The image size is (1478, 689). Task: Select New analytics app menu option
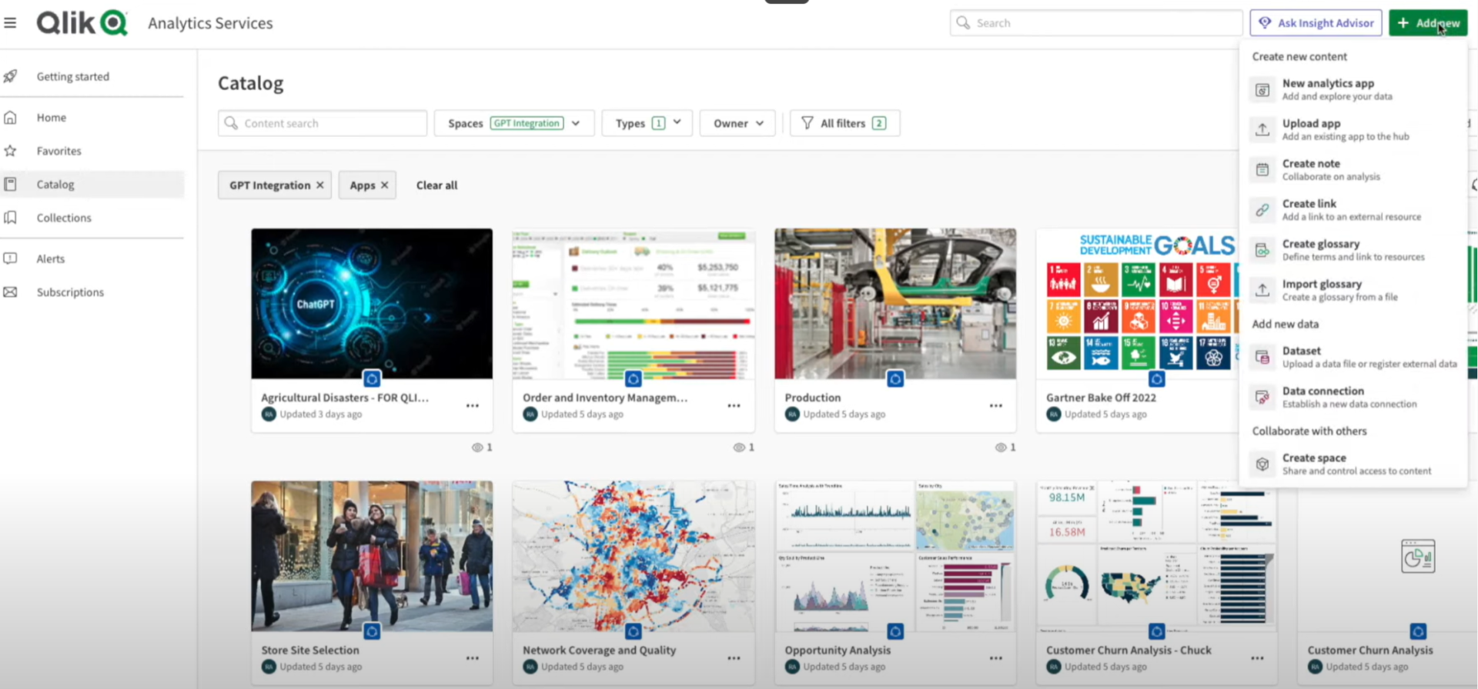click(x=1327, y=89)
